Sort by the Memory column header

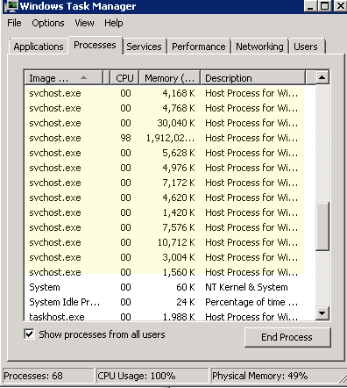coord(170,78)
